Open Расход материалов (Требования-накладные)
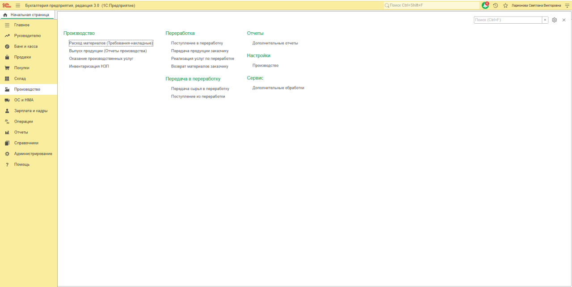The height and width of the screenshot is (287, 572). point(111,43)
